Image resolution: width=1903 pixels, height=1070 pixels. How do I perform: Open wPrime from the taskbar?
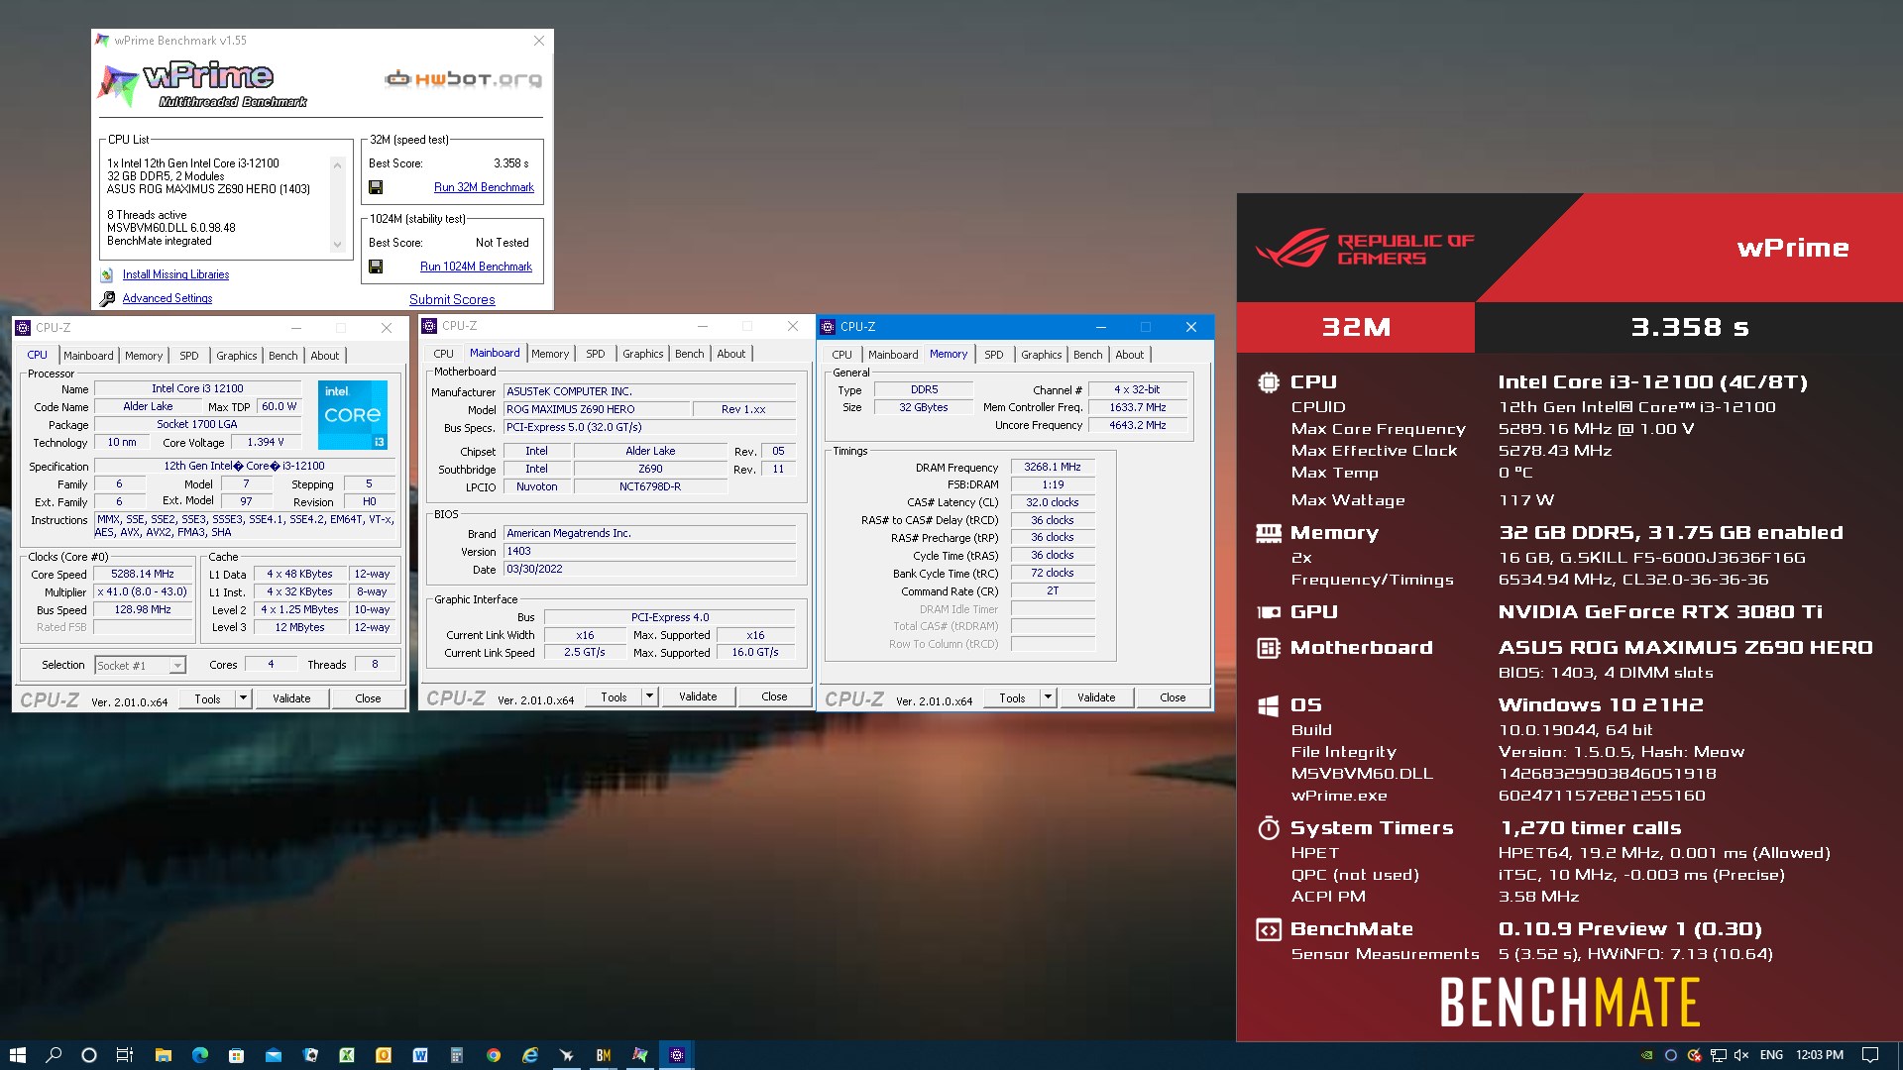pos(639,1055)
